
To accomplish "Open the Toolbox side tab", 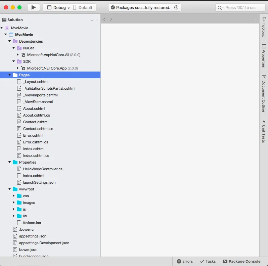I will tap(264, 27).
